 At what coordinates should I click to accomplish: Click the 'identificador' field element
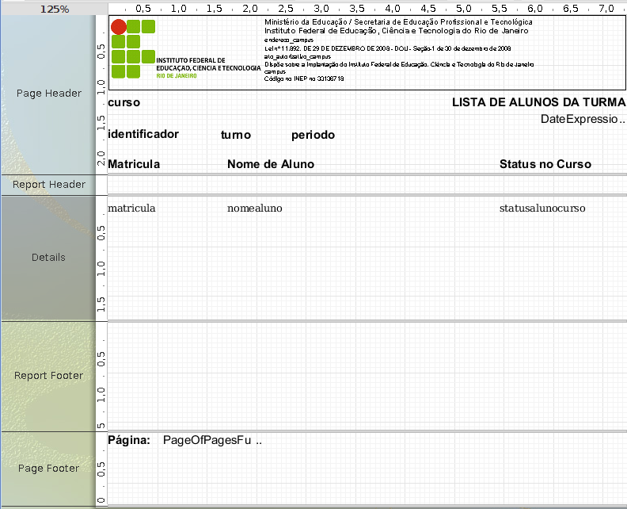click(143, 134)
